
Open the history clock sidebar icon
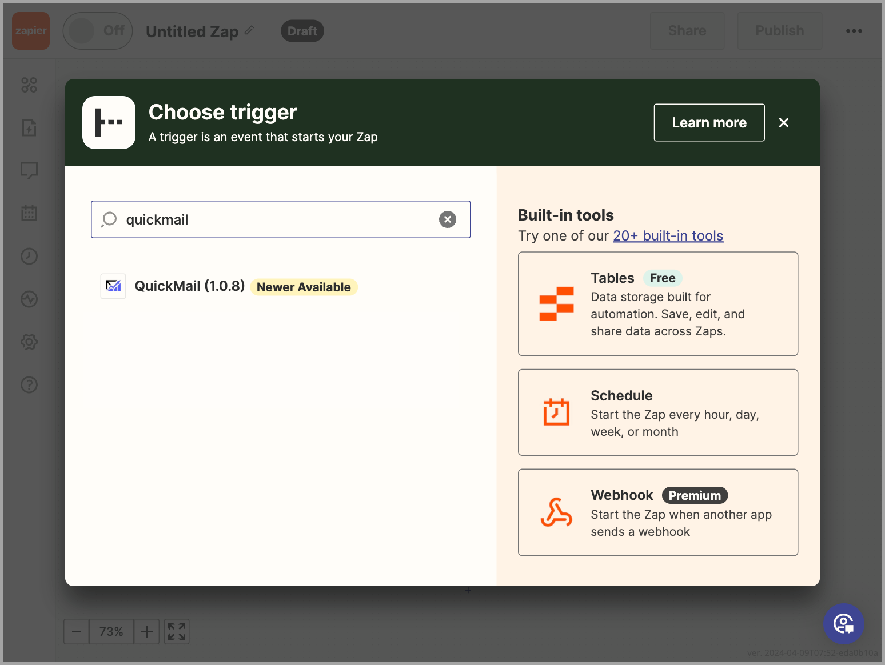pyautogui.click(x=29, y=256)
